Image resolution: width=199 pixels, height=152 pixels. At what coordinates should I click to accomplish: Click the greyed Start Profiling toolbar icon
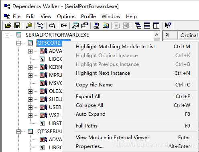tap(117, 25)
